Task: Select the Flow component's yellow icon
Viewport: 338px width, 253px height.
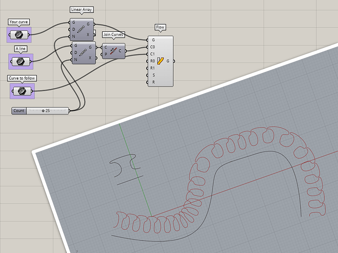Action: (160, 61)
